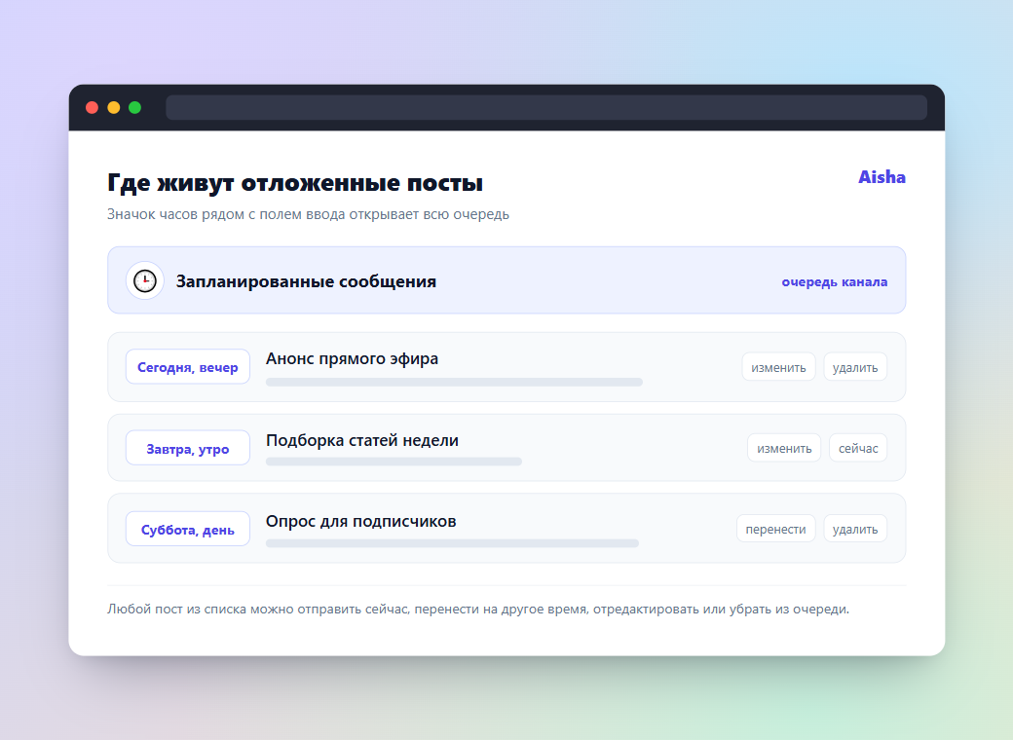Minimize the window with the yellow button
Viewport: 1013px width, 740px height.
click(114, 108)
